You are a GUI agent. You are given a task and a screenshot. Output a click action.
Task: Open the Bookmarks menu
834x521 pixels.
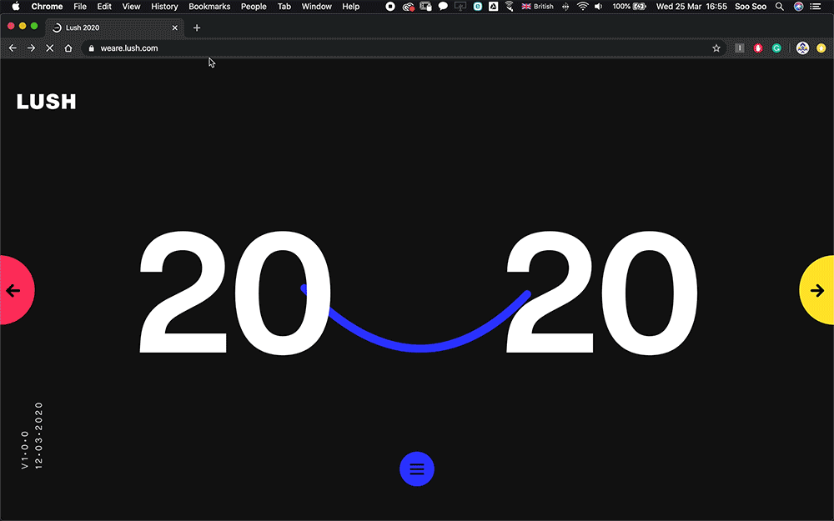[209, 7]
